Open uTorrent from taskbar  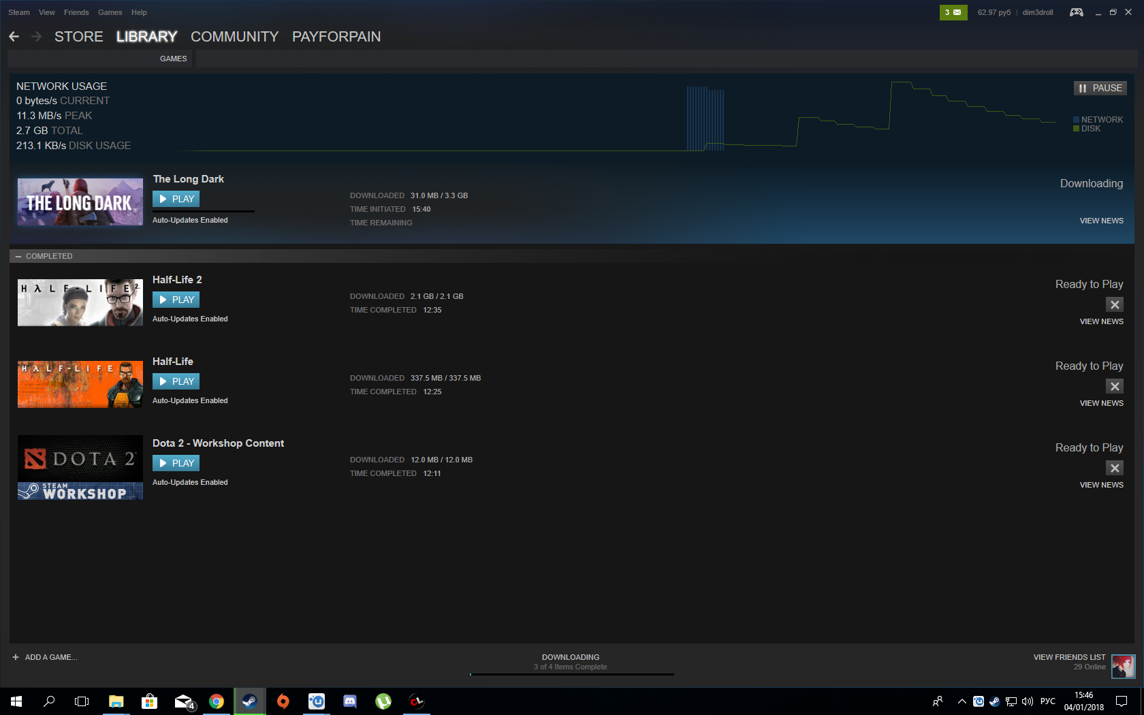coord(383,701)
